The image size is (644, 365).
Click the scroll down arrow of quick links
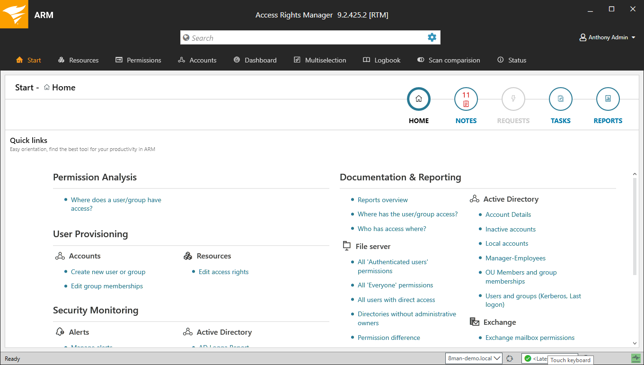635,343
